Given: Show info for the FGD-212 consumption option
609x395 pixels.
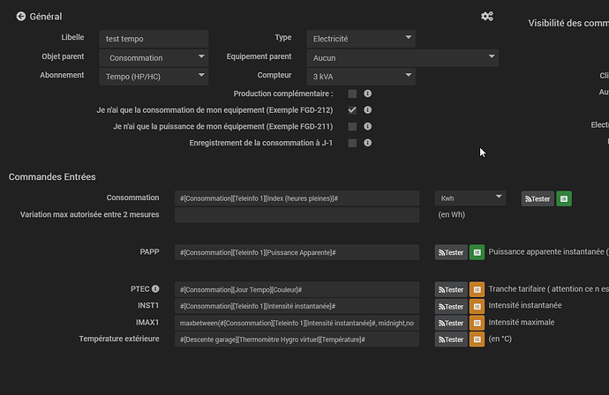Looking at the screenshot, I should click(x=367, y=110).
